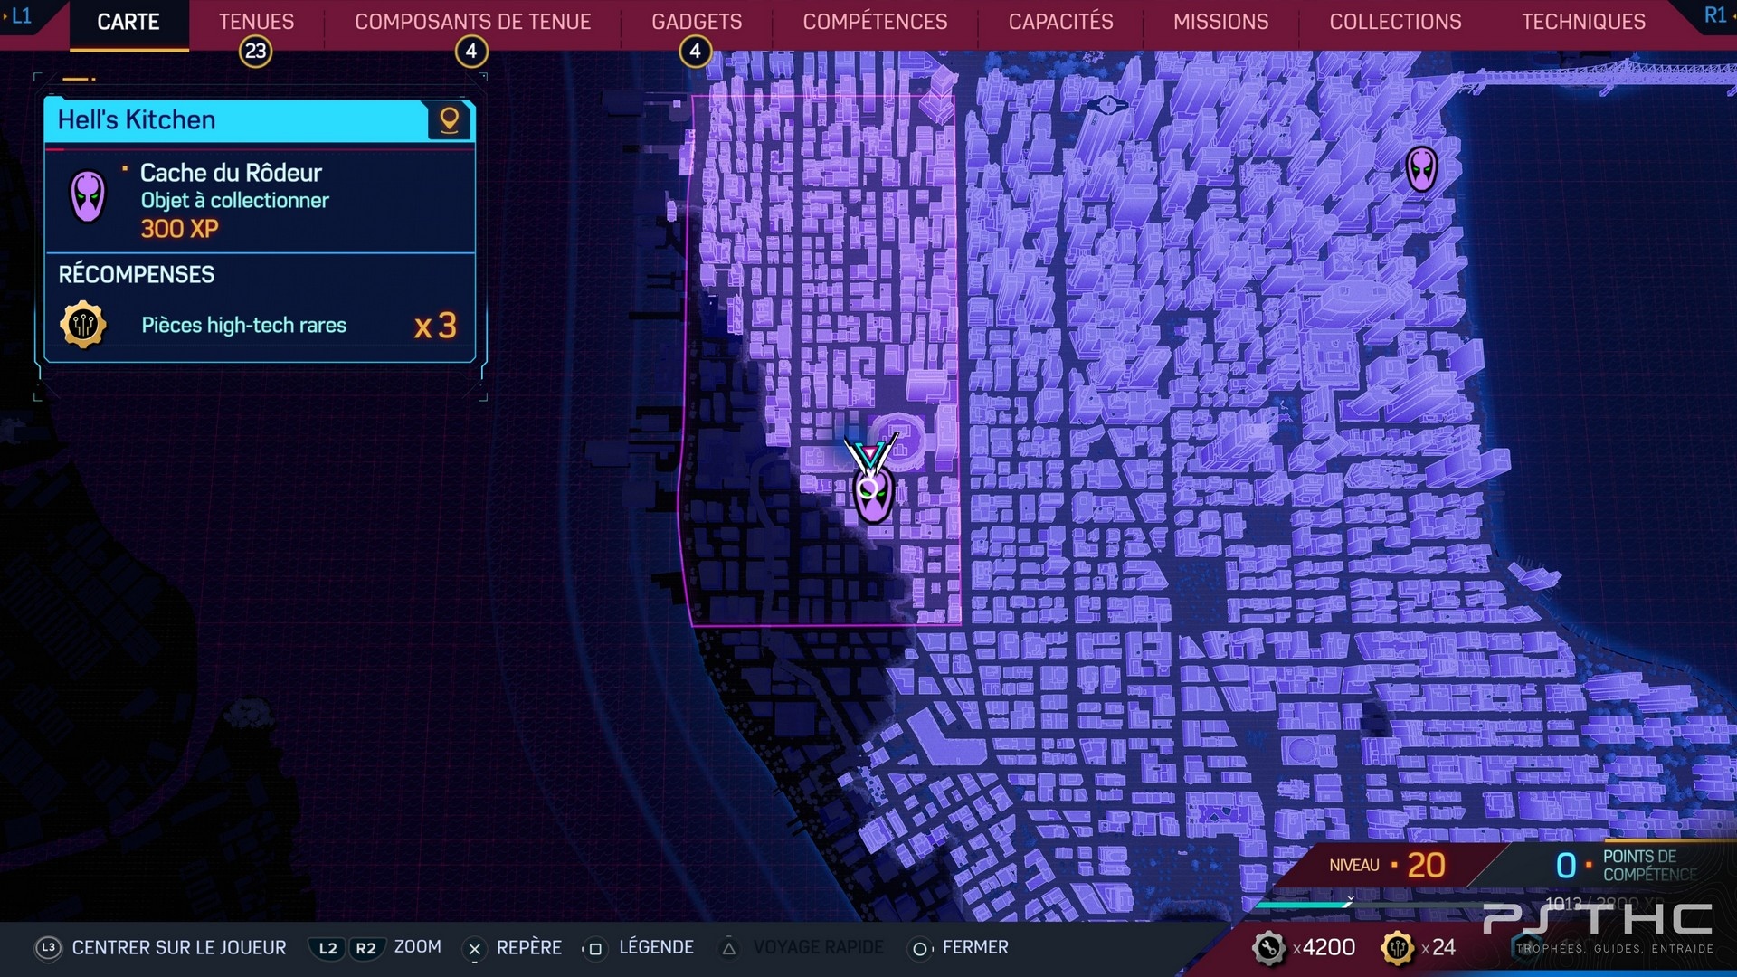The width and height of the screenshot is (1737, 977).
Task: Open the CAPACITÉS tab
Action: [x=1060, y=22]
